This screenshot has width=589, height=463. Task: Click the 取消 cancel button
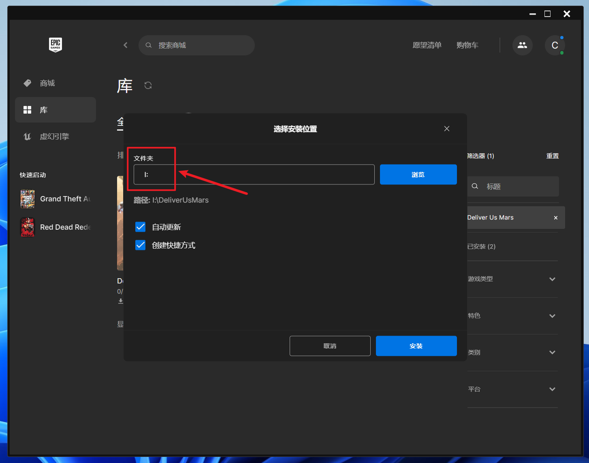point(330,346)
